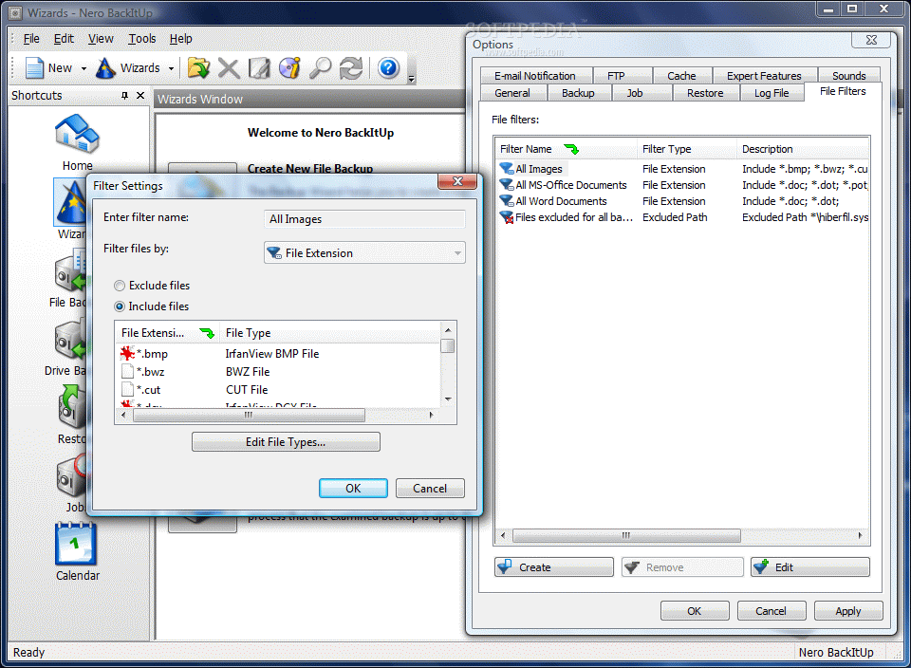Image resolution: width=911 pixels, height=668 pixels.
Task: Open toolbar options overflow arrow
Action: tap(411, 79)
